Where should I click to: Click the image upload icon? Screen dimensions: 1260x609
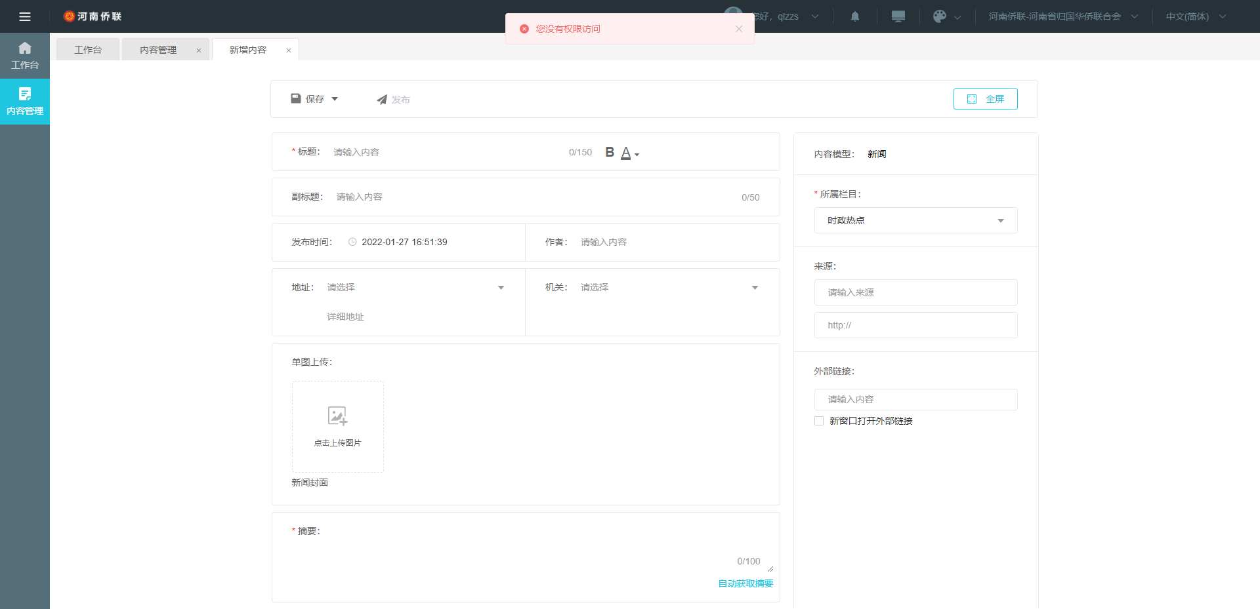337,416
